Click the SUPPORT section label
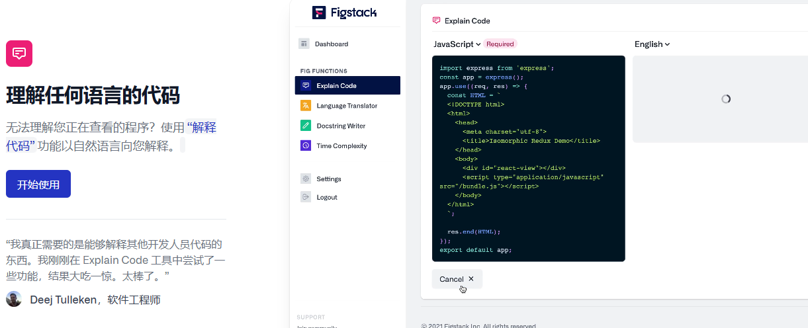This screenshot has width=808, height=328. click(x=311, y=317)
